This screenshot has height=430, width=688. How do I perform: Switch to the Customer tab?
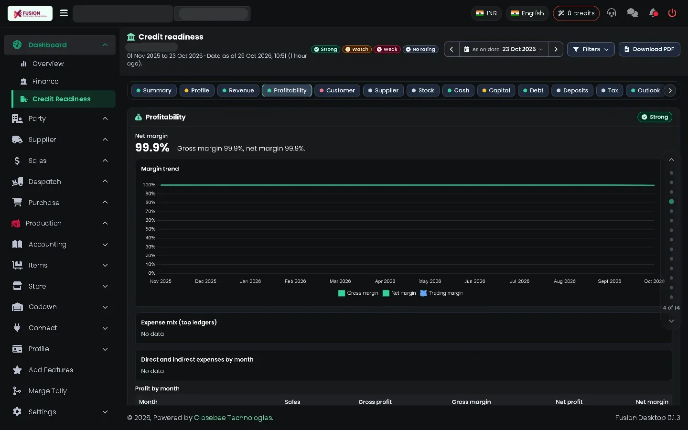[337, 90]
